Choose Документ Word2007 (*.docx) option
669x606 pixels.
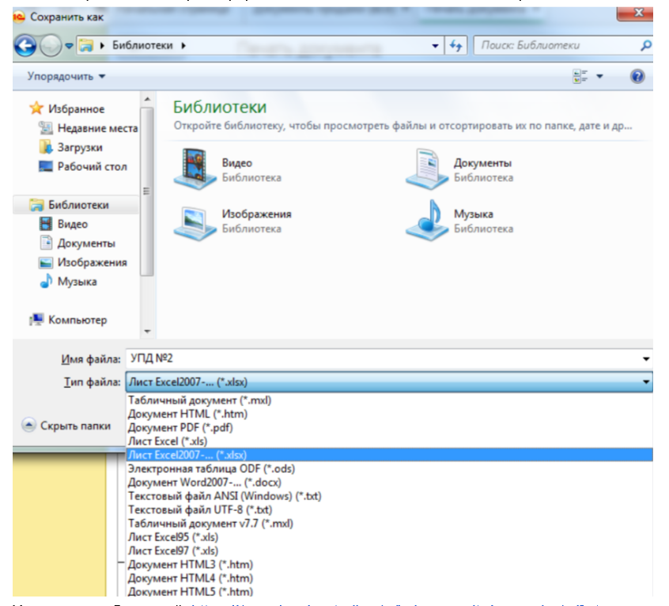tap(204, 482)
